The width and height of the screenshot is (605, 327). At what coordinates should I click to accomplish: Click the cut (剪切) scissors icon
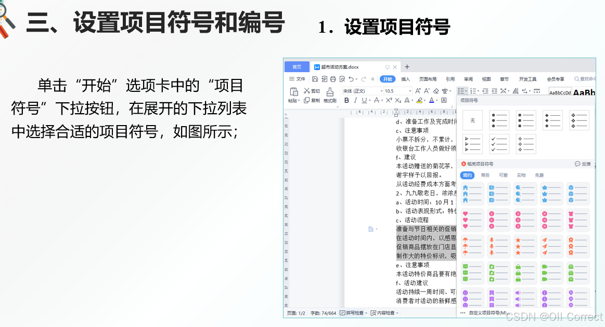tap(307, 91)
